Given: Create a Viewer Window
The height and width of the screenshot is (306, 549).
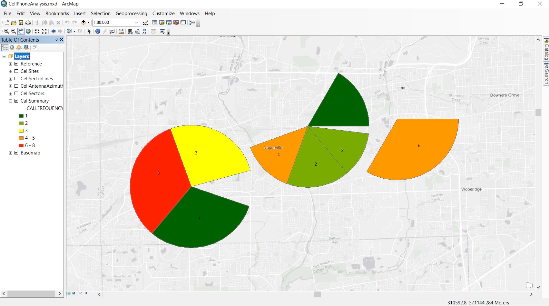Looking at the screenshot, I should point(162,31).
